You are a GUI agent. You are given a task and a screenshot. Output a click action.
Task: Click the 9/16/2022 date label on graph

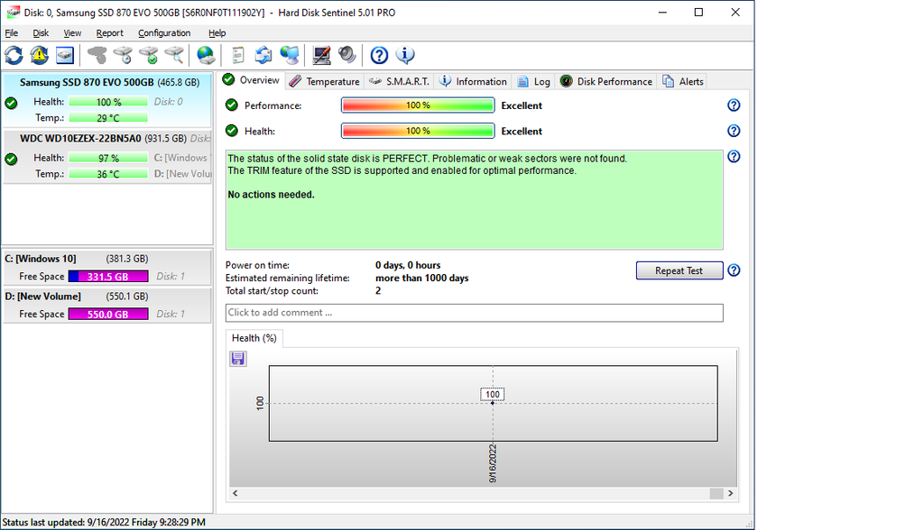(493, 464)
